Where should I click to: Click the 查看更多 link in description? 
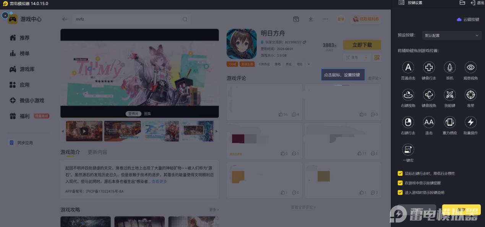pyautogui.click(x=159, y=182)
